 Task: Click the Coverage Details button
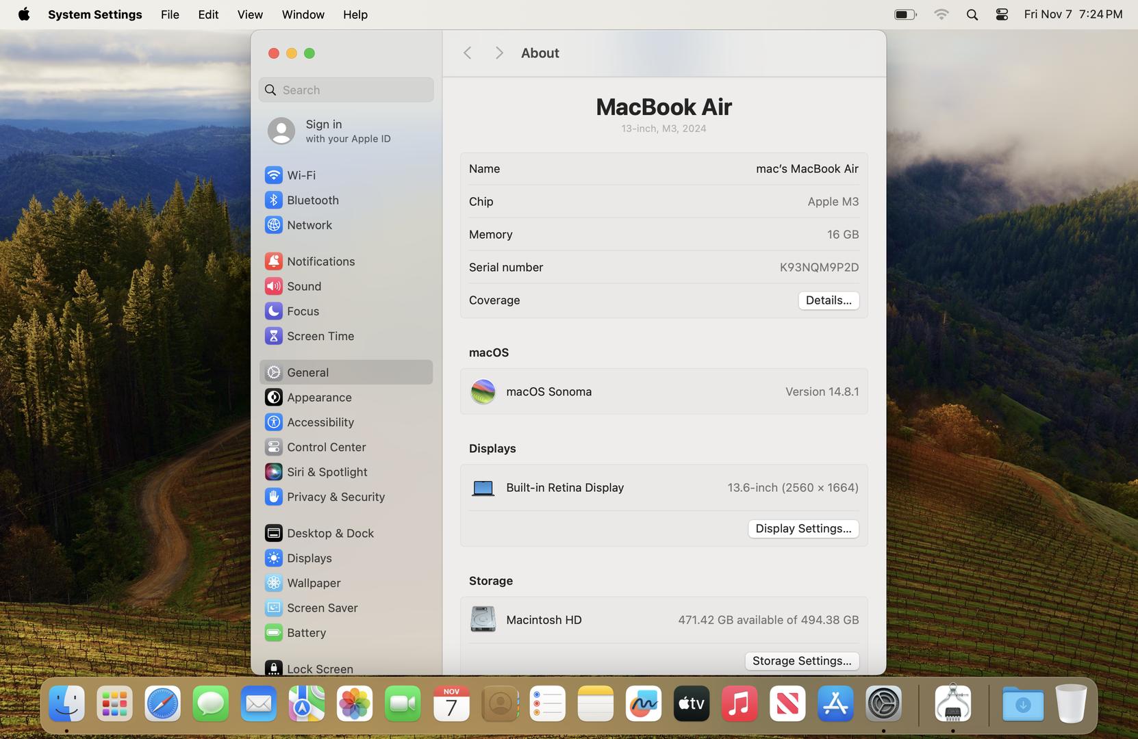pyautogui.click(x=828, y=300)
